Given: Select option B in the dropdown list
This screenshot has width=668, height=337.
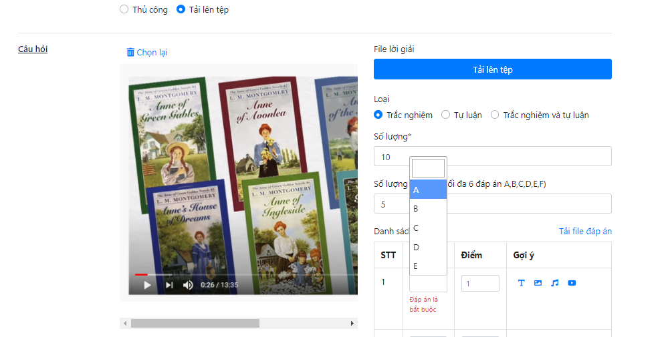Looking at the screenshot, I should coord(428,209).
